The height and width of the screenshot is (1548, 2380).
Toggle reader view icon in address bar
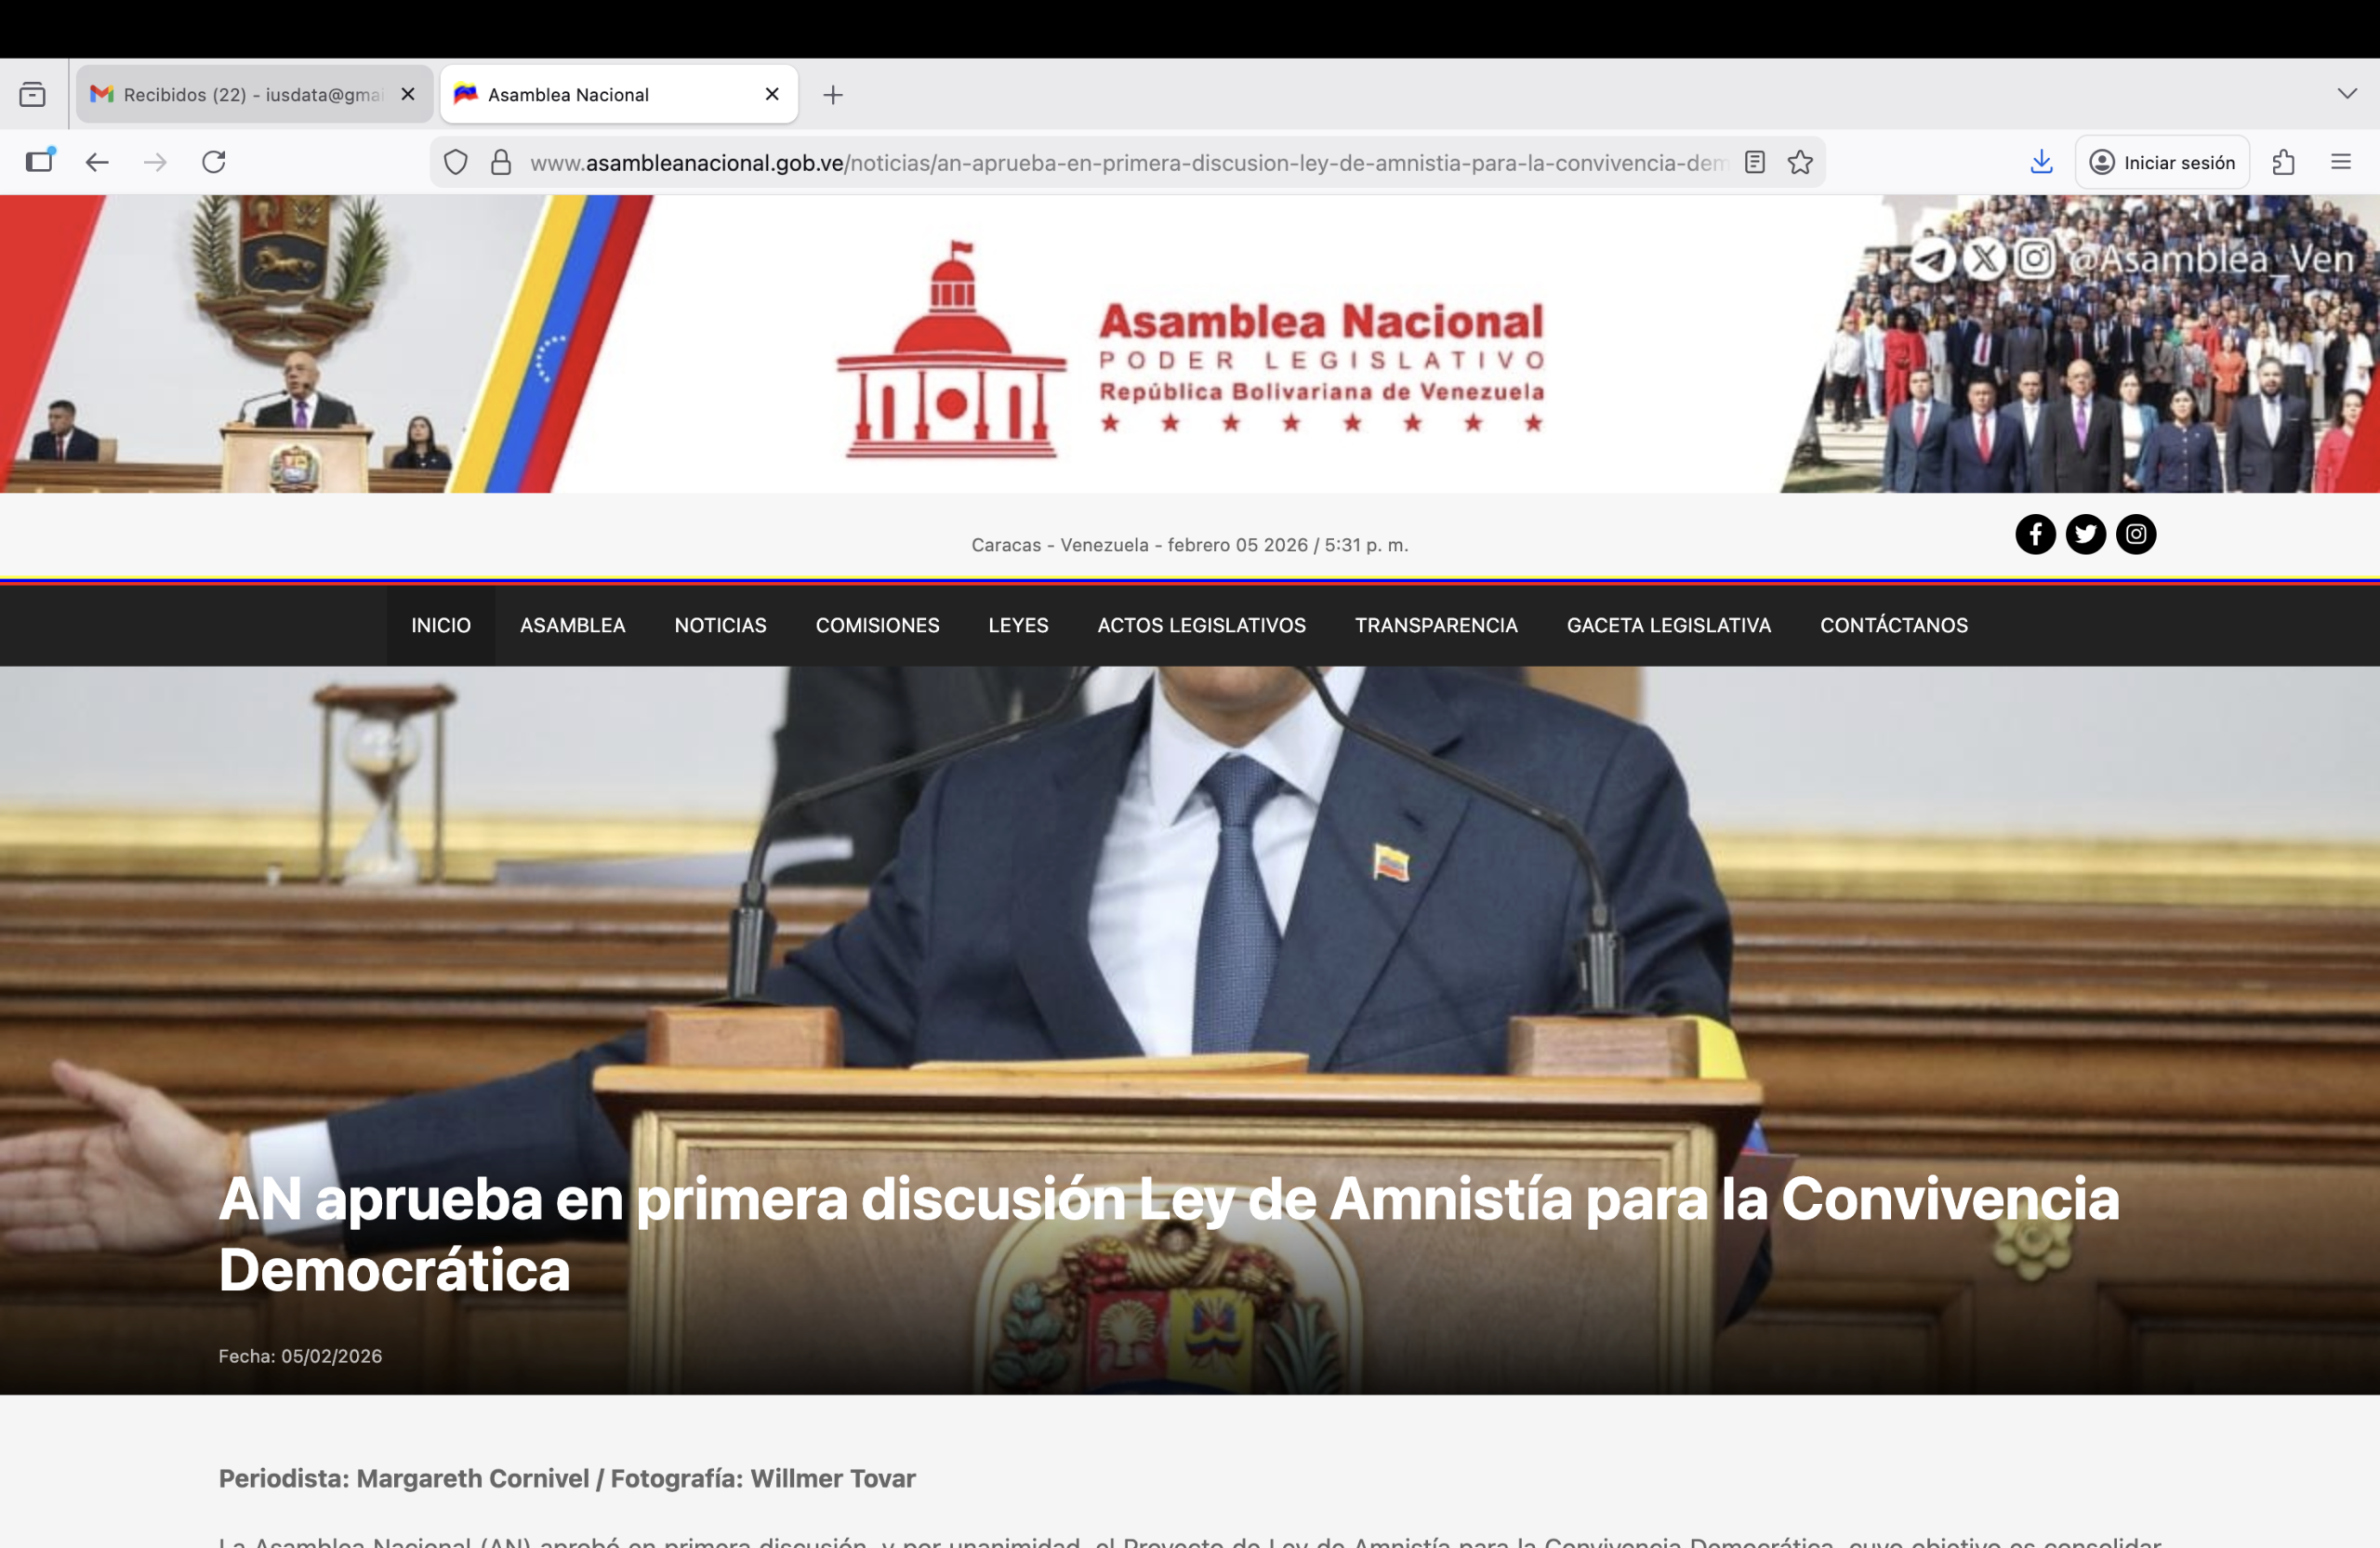click(1754, 162)
